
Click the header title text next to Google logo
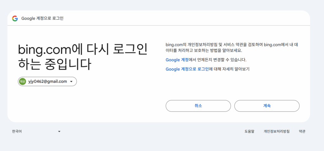tap(42, 18)
